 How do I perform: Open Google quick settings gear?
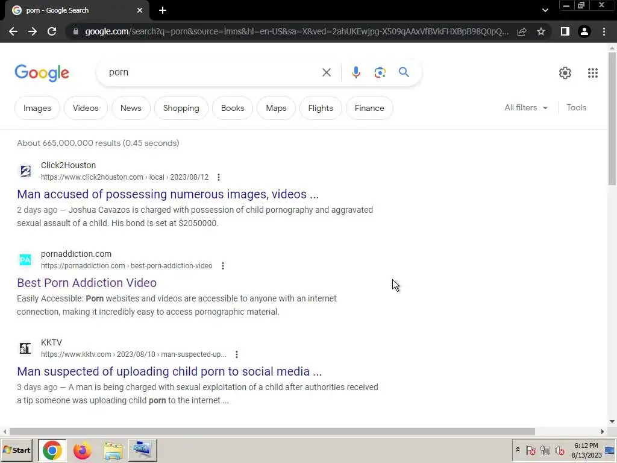point(565,73)
